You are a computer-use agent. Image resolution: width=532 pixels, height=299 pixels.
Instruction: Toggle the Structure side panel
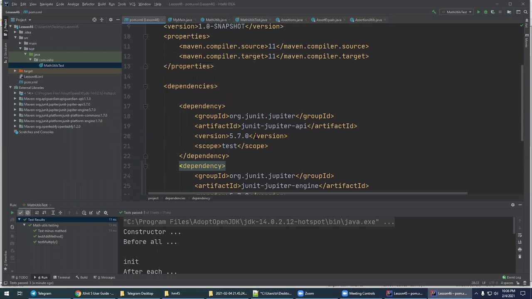click(5, 53)
